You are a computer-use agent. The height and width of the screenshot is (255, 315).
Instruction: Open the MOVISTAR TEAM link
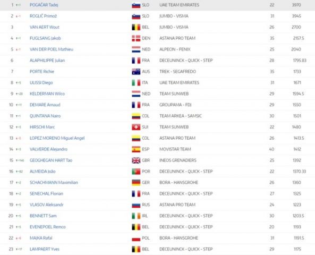click(175, 149)
